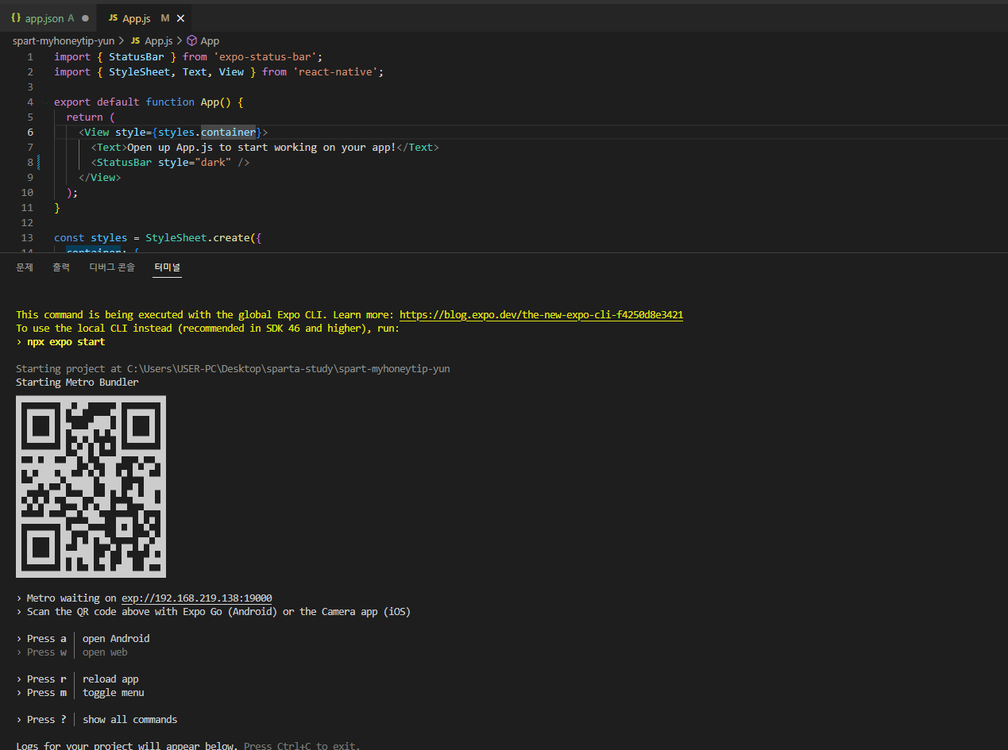The image size is (1008, 750).
Task: Select line number 6 in the gutter
Action: click(x=30, y=133)
